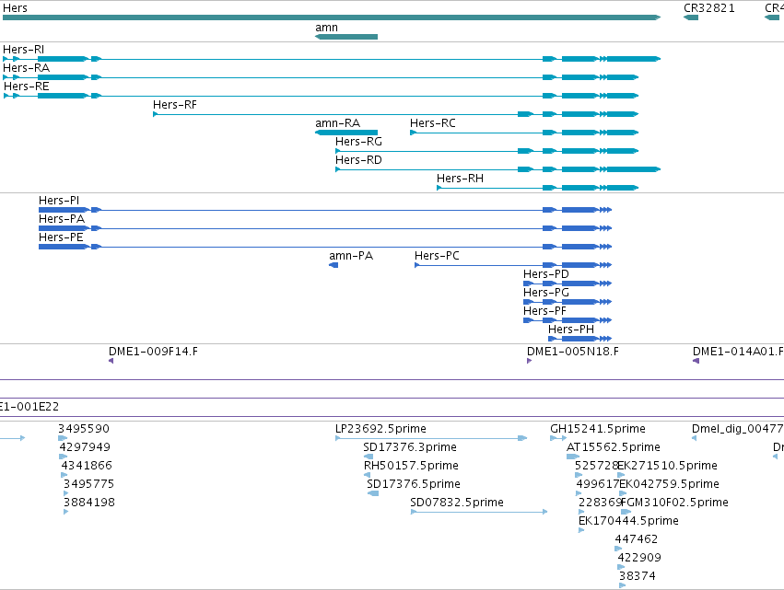784x590 pixels.
Task: Click the Hers-PH protein
Action: (x=580, y=339)
